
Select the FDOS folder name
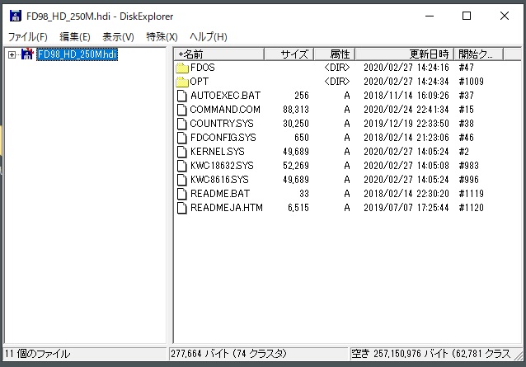pyautogui.click(x=202, y=68)
